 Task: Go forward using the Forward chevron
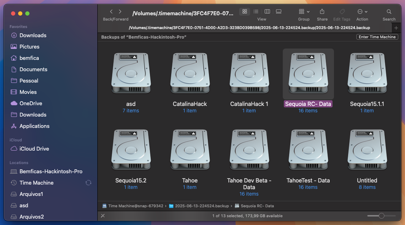pos(120,12)
